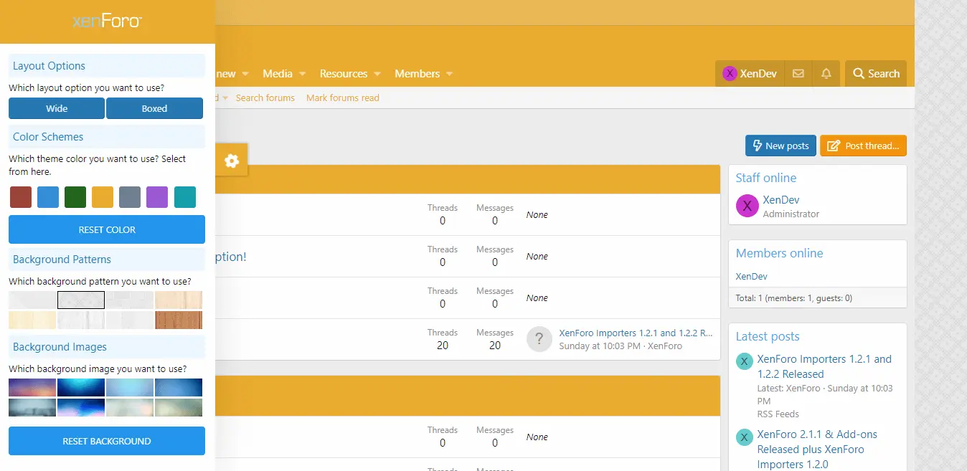Open the conversations envelope icon

798,74
